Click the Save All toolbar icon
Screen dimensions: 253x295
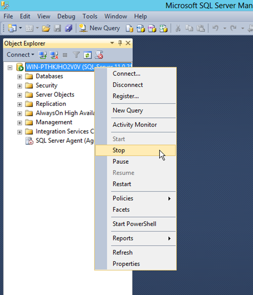(69, 28)
